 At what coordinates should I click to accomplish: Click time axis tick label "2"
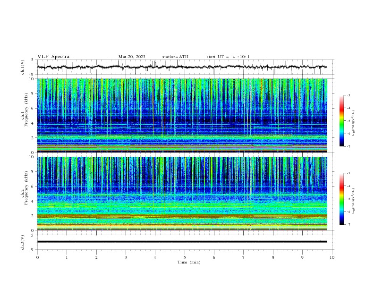(x=96, y=257)
